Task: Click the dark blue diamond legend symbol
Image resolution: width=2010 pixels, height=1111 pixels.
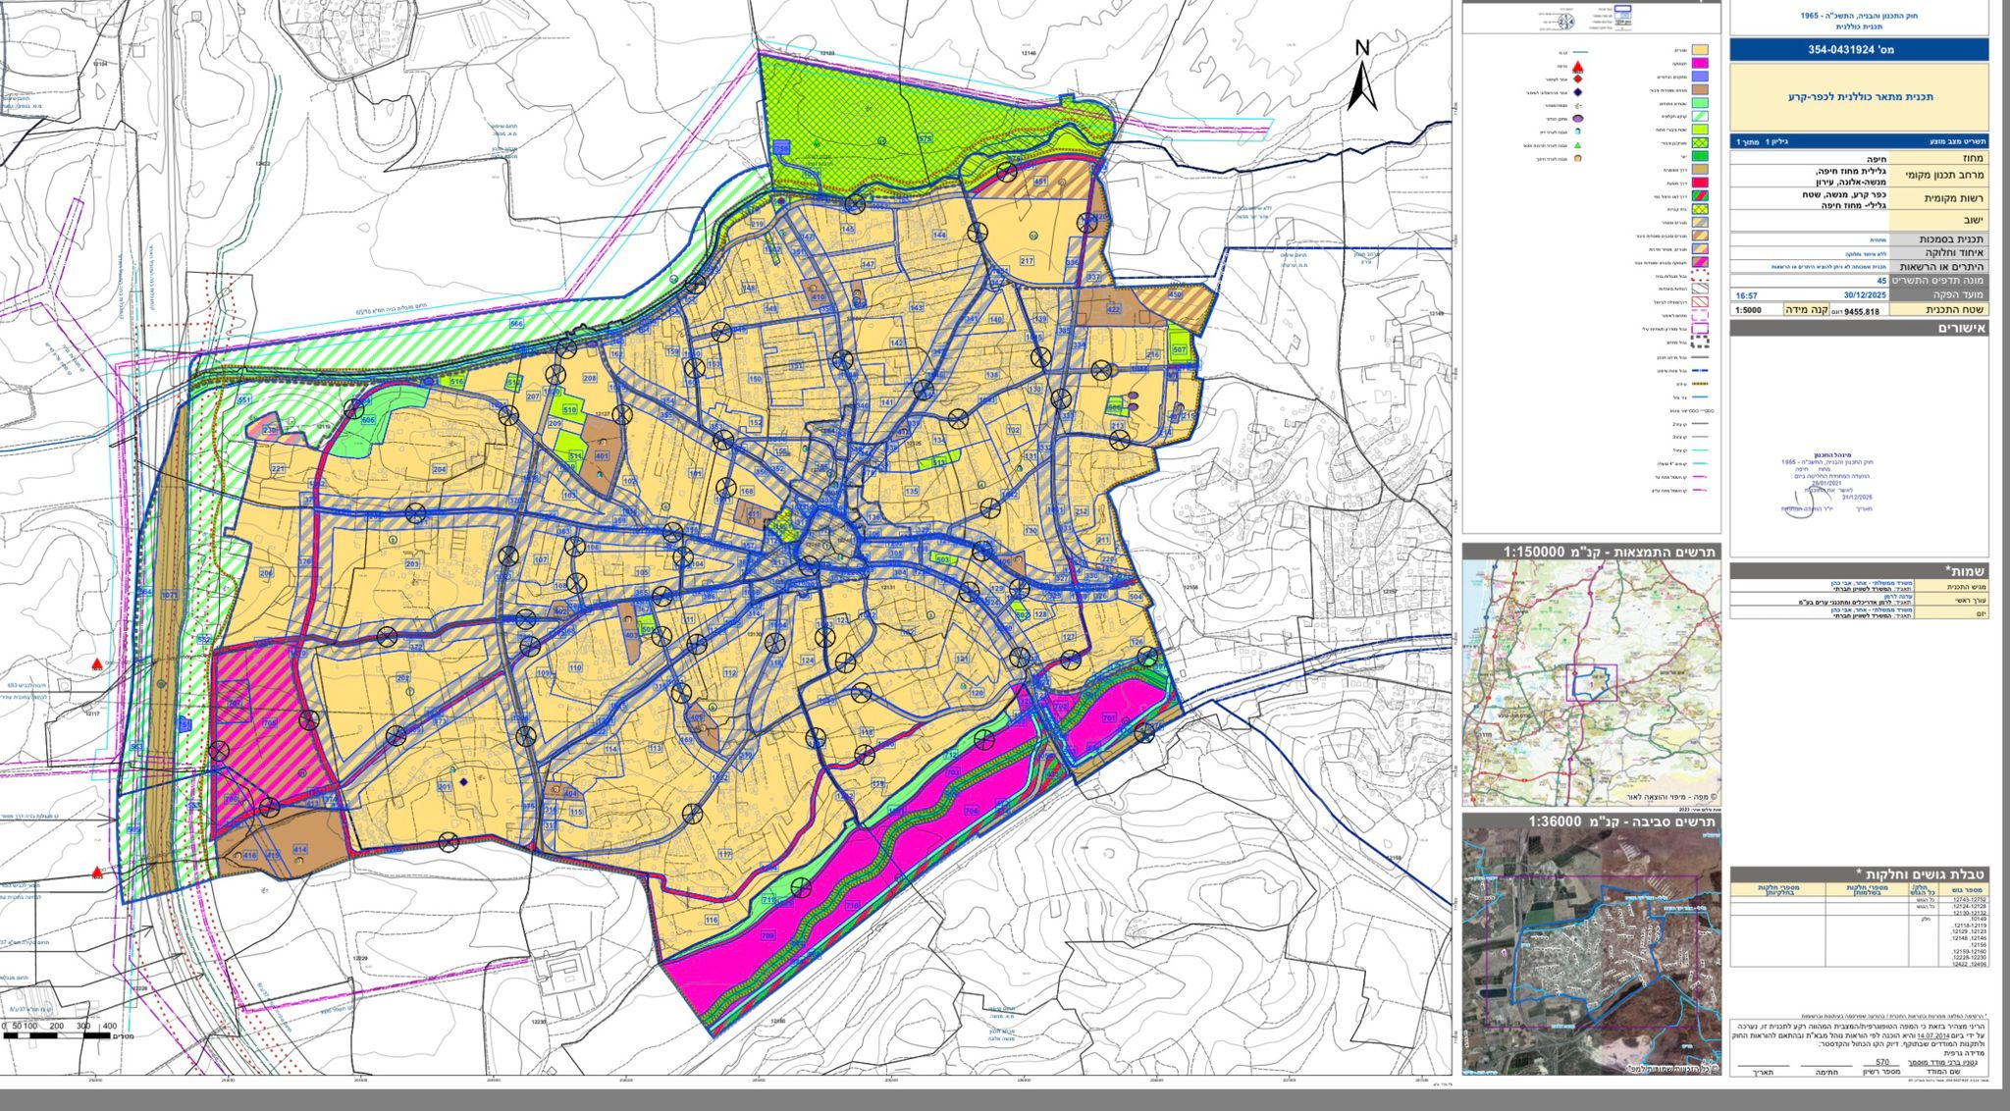Action: click(x=1577, y=92)
